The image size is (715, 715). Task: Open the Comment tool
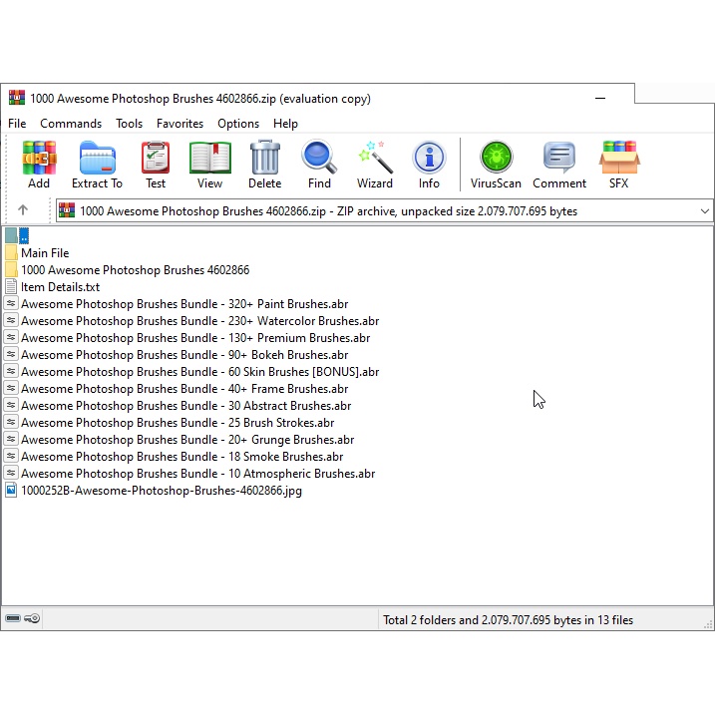[x=559, y=158]
